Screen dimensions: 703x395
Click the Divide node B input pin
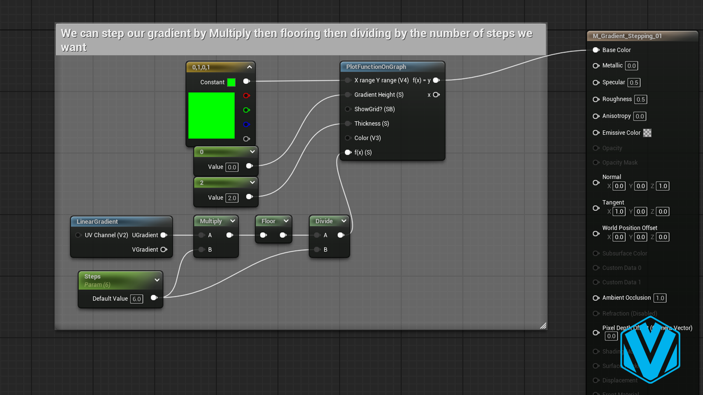317,250
